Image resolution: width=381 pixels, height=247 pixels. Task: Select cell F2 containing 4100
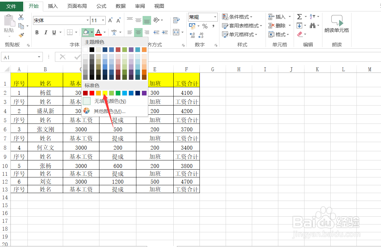(187, 92)
